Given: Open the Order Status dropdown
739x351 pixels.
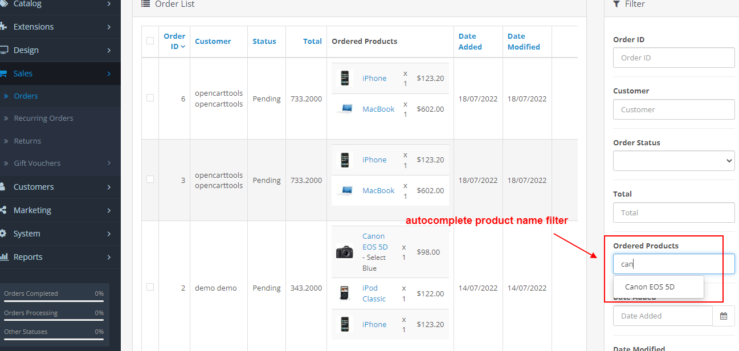Looking at the screenshot, I should pos(673,161).
